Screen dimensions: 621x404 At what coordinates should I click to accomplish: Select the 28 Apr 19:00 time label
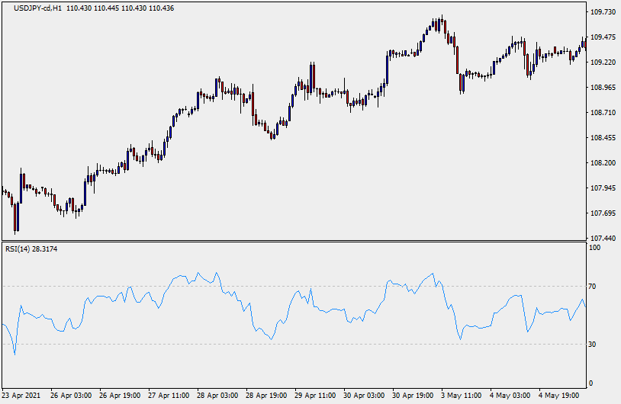[x=266, y=396]
